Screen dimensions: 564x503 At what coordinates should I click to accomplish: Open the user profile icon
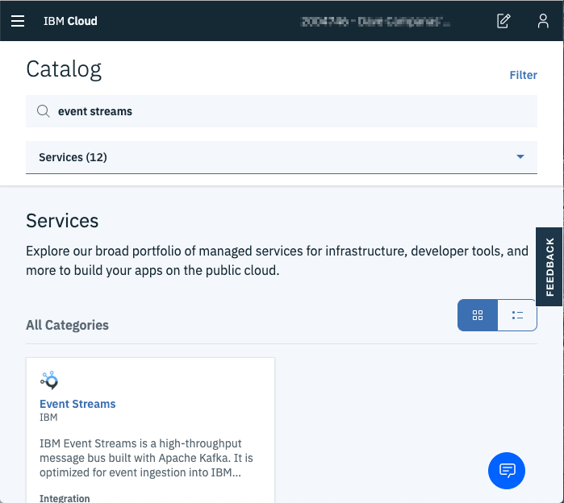click(x=543, y=21)
